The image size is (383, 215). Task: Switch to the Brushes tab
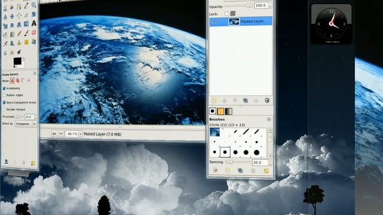(212, 111)
